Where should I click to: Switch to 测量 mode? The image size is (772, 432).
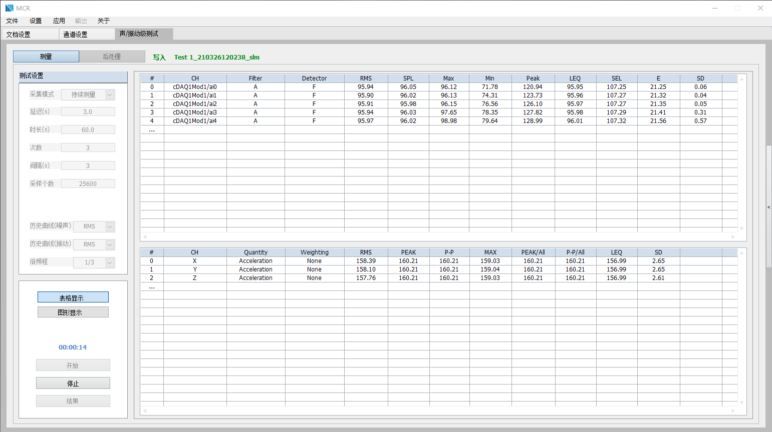tap(46, 56)
